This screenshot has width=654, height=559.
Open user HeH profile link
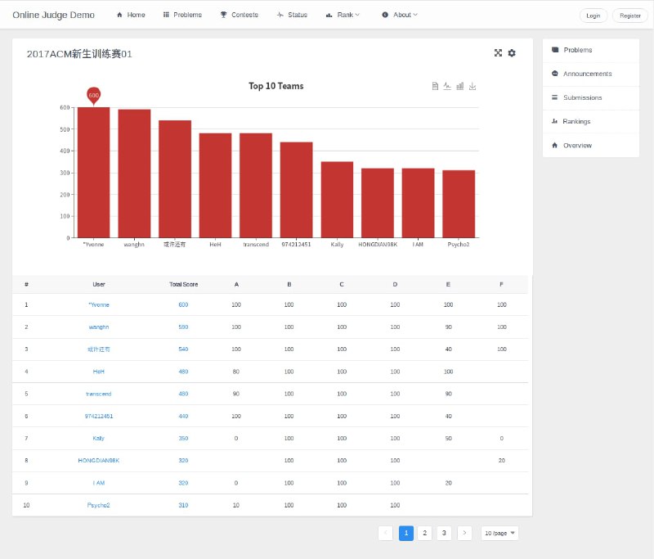coord(99,372)
